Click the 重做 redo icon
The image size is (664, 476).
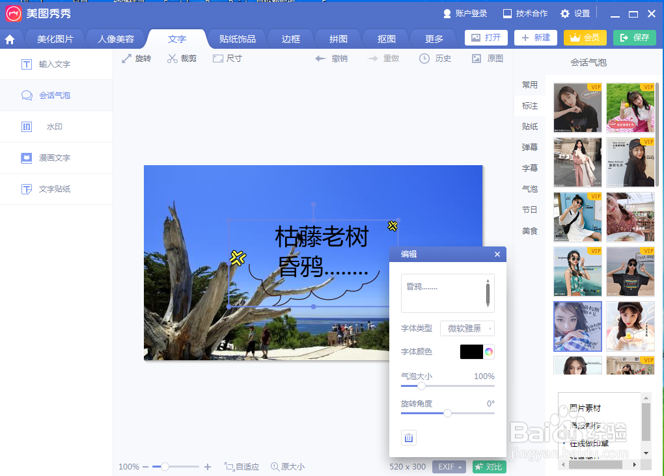point(383,58)
